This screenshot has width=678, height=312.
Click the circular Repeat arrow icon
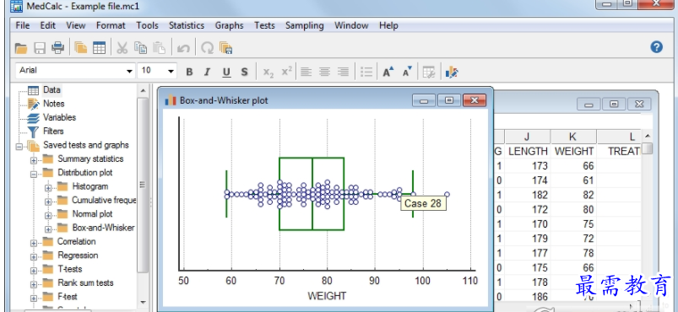coord(207,48)
